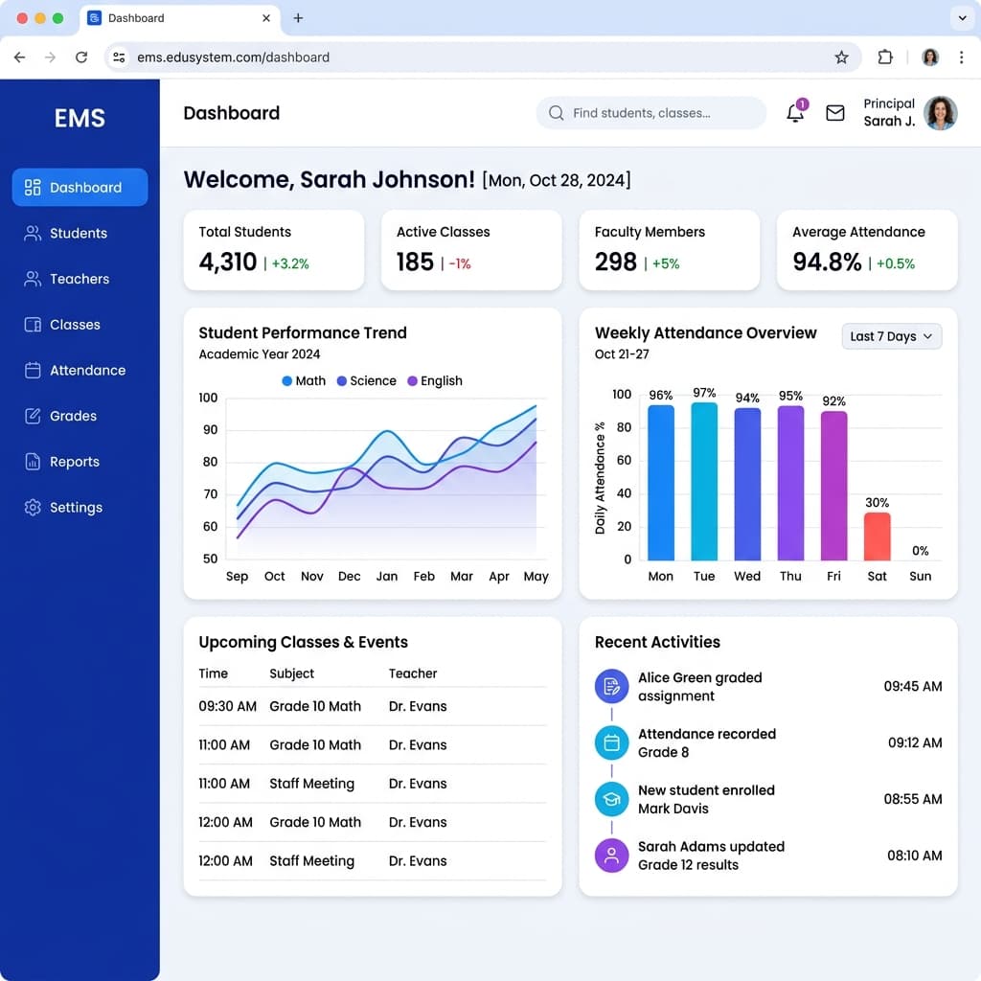
Task: Open notifications bell icon
Action: 795,113
